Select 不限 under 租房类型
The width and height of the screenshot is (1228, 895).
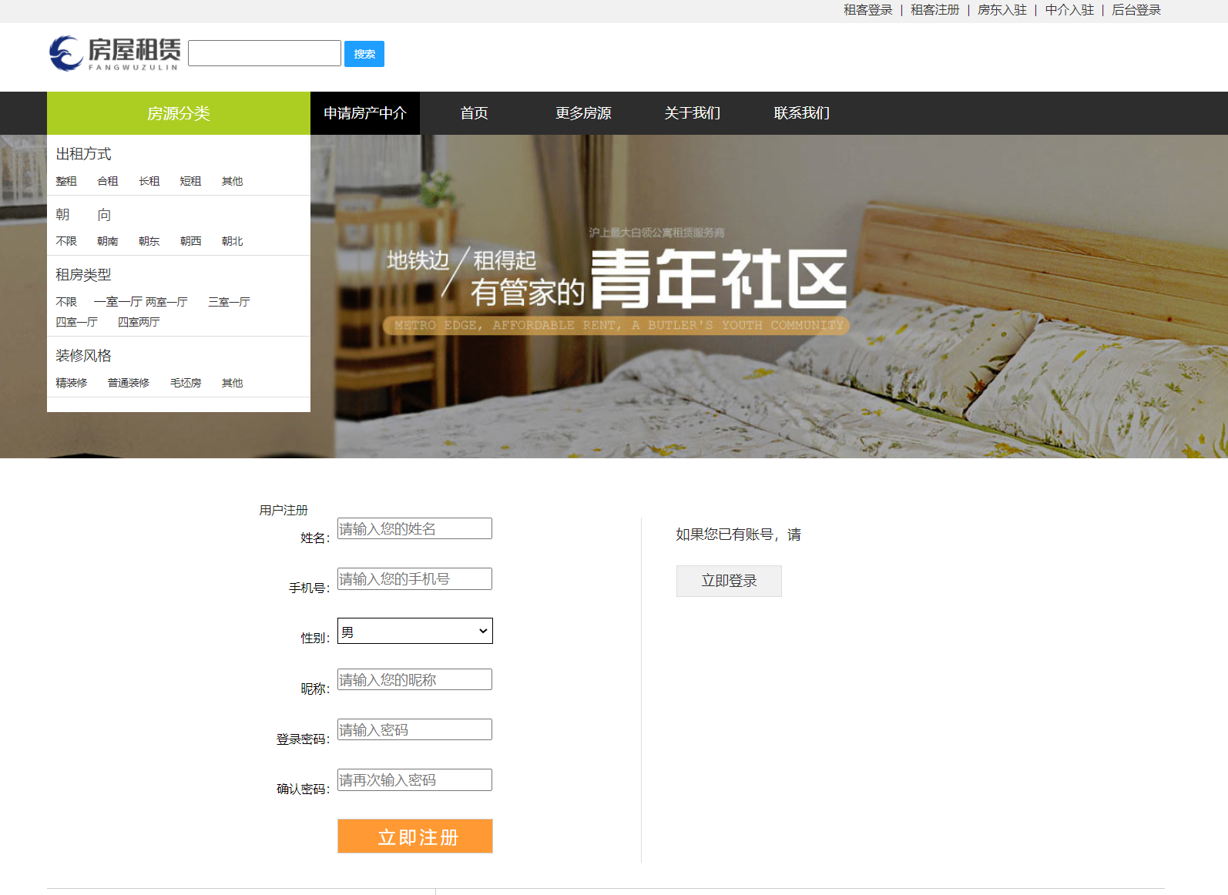pyautogui.click(x=66, y=302)
